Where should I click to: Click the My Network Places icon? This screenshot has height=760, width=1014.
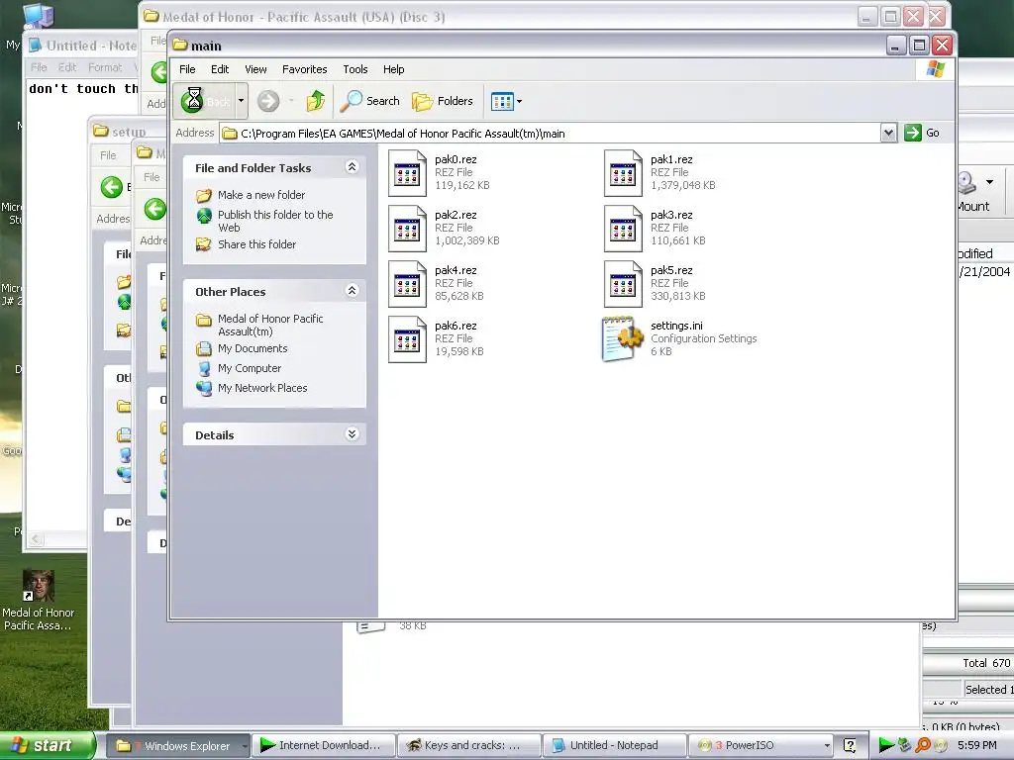(x=204, y=388)
